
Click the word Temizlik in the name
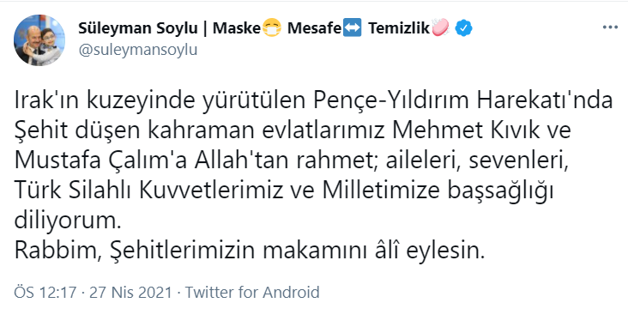pos(399,28)
